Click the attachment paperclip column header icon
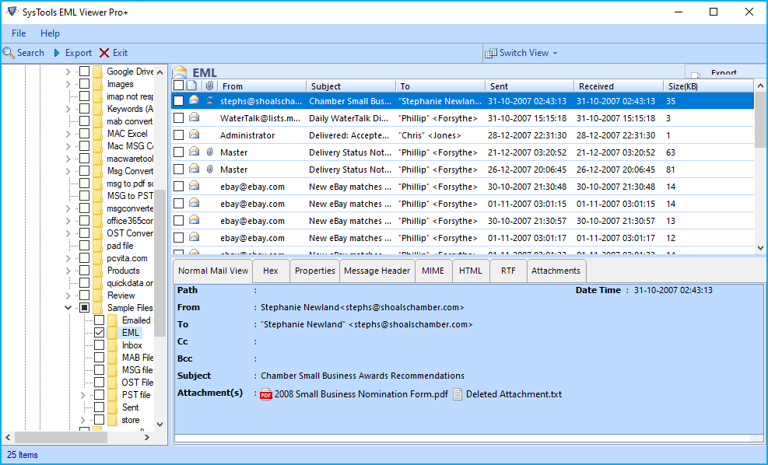The height and width of the screenshot is (465, 768). 209,86
